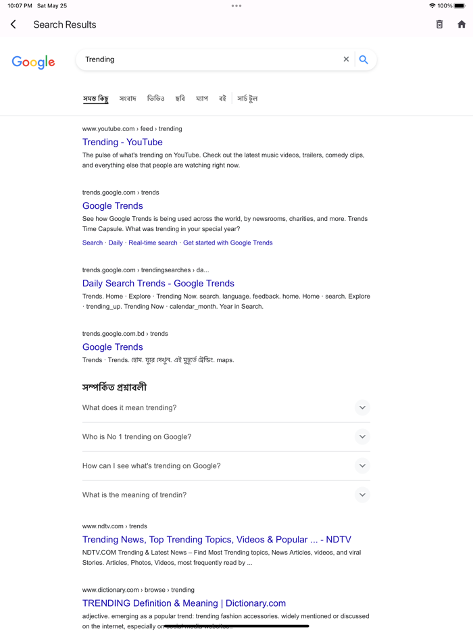Expand 'What does it mean trending?'
The image size is (473, 631).
pos(362,407)
